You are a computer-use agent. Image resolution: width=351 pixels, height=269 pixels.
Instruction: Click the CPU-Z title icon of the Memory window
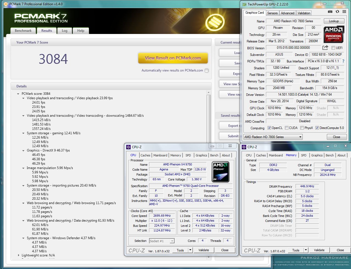(244, 147)
